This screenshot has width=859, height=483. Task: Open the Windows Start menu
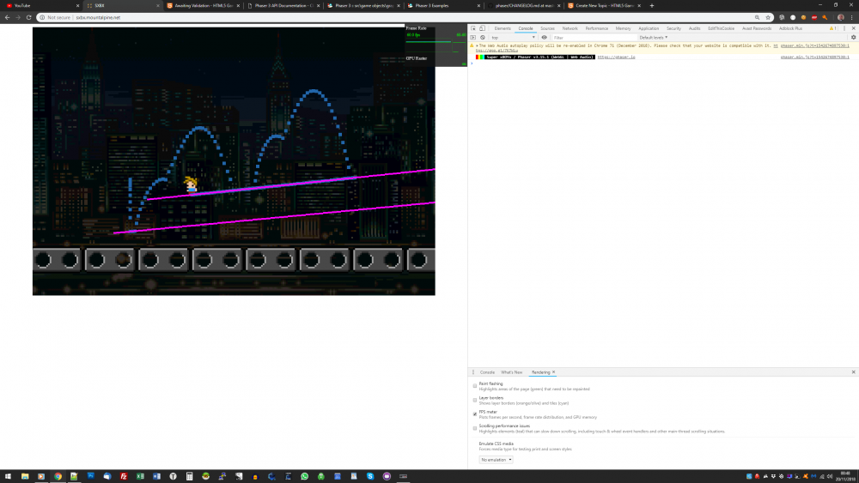(x=8, y=476)
